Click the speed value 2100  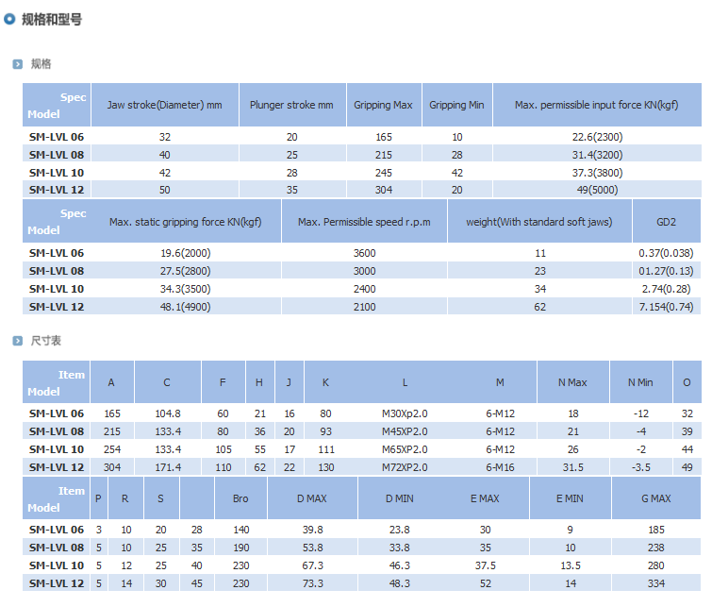click(x=365, y=307)
